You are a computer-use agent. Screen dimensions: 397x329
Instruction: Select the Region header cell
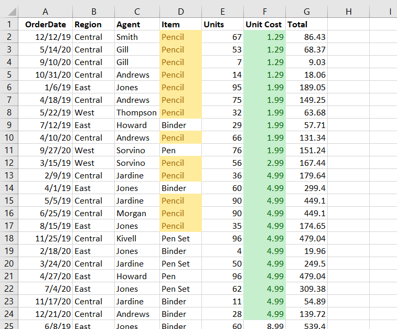93,24
